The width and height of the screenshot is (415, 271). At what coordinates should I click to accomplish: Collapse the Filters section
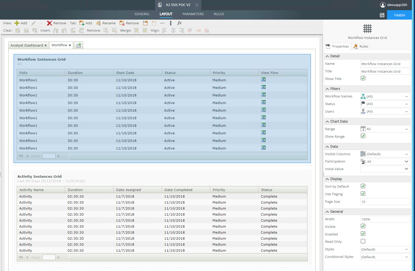point(327,89)
